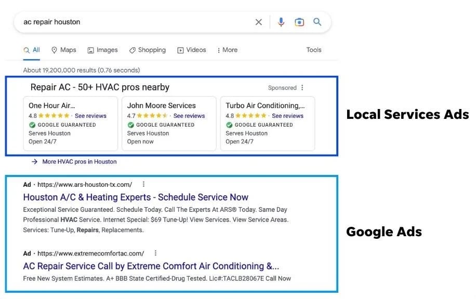The width and height of the screenshot is (476, 299).
Task: Click the Google Guaranteed badge under Turbo Air
Action: (x=260, y=125)
